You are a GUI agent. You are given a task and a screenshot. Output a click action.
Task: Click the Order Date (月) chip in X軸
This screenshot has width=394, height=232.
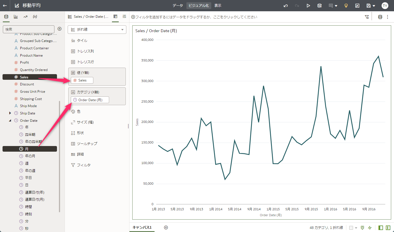pos(90,100)
